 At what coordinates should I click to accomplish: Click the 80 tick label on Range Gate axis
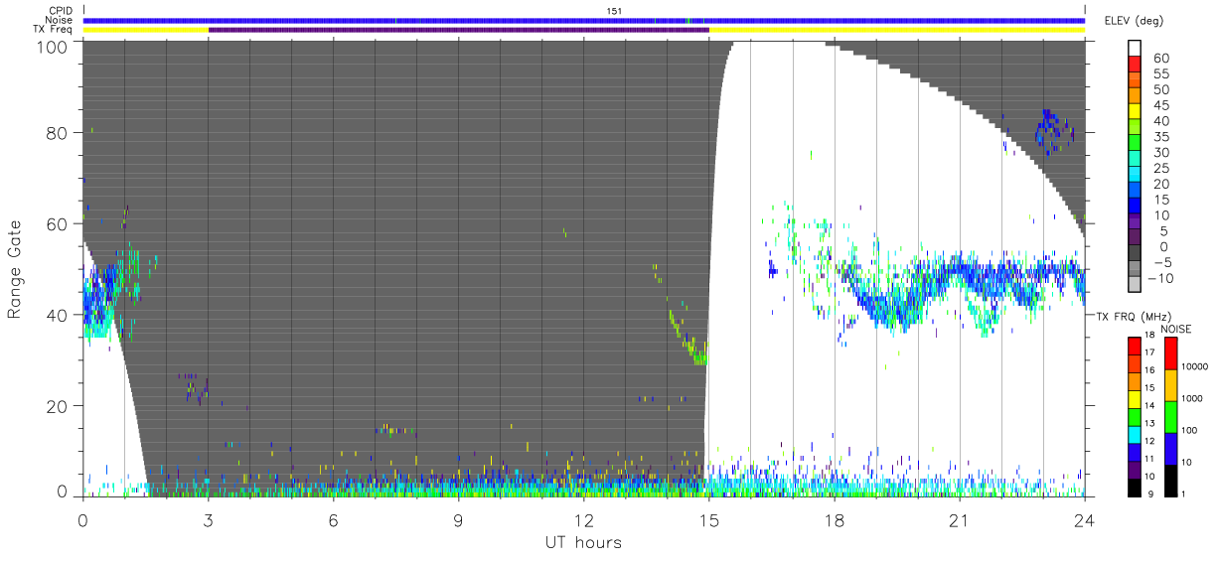pos(57,133)
